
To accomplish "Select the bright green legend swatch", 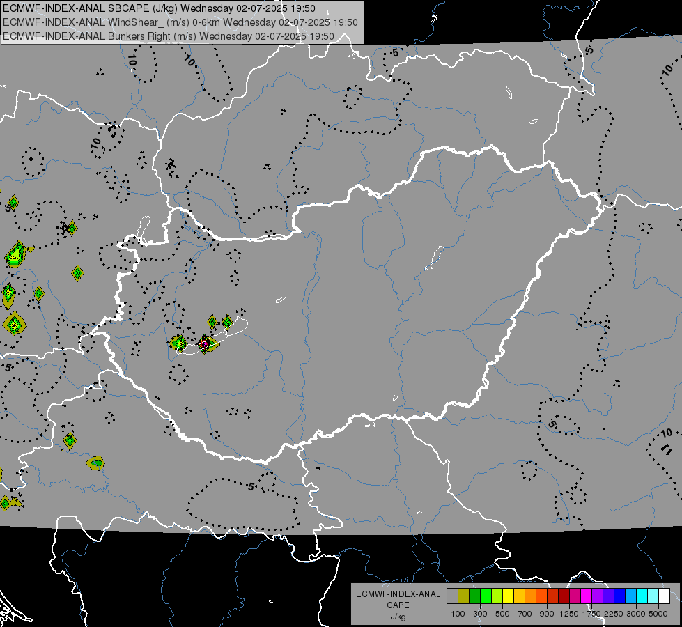I will coord(486,596).
